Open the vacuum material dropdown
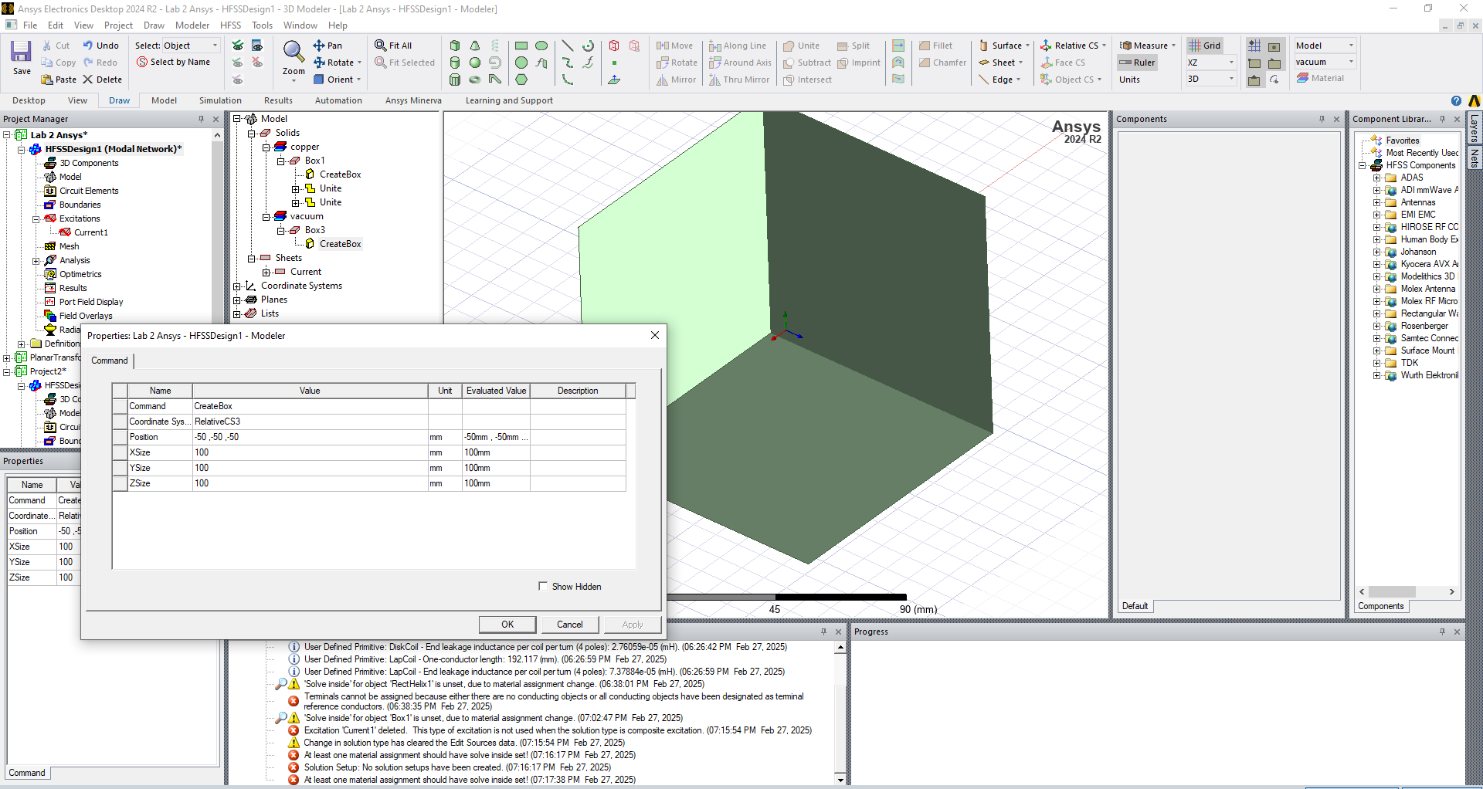 click(x=1351, y=62)
